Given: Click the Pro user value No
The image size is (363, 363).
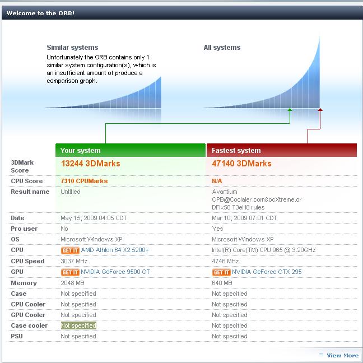Looking at the screenshot, I should tap(64, 229).
